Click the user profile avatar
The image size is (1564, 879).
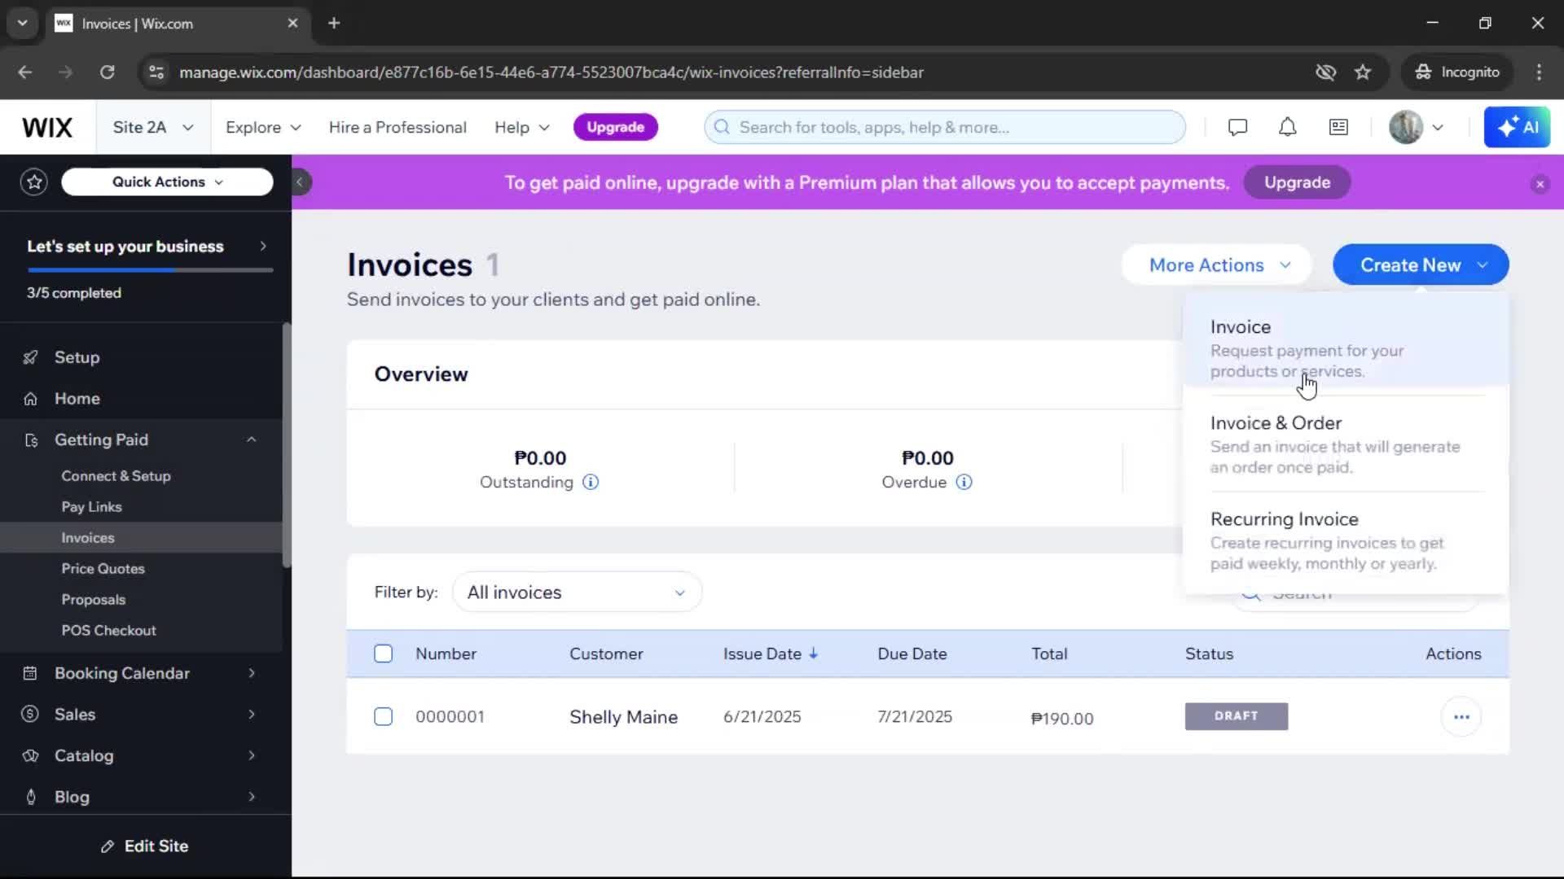pyautogui.click(x=1406, y=128)
